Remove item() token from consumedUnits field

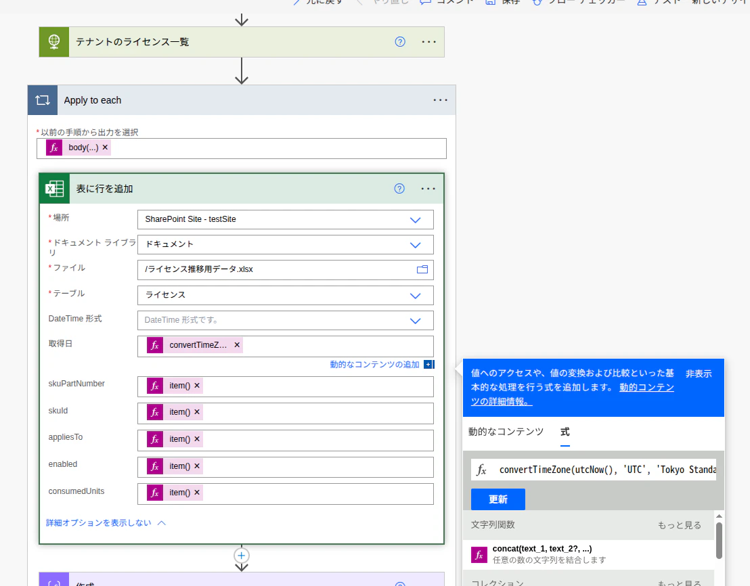197,493
